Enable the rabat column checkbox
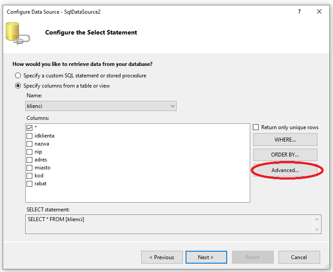 30,184
